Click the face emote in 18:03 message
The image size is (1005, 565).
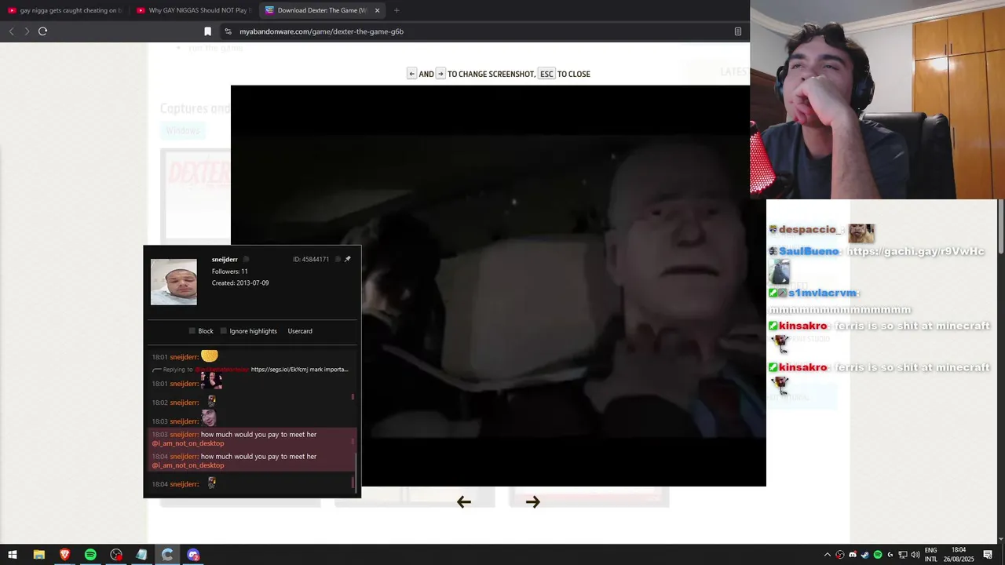209,417
